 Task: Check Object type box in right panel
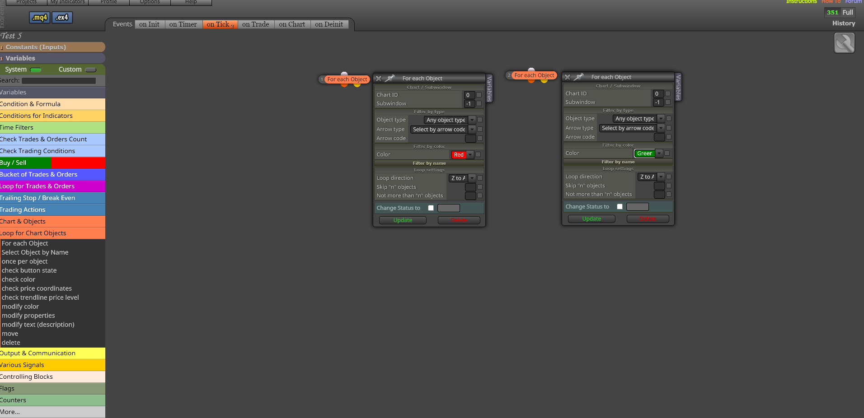tap(669, 118)
